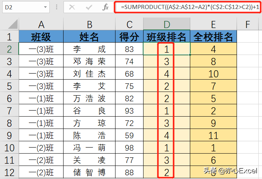Image resolution: width=262 pixels, height=179 pixels.
Task: Select row 8 header
Action: pos(9,123)
